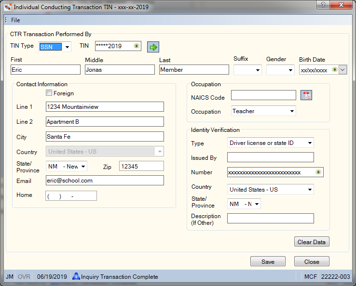The height and width of the screenshot is (286, 356).
Task: Click the application icon in title bar
Action: click(x=8, y=7)
